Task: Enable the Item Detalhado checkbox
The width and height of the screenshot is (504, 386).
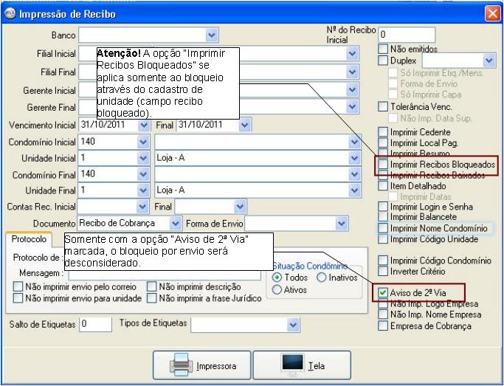Action: 383,188
